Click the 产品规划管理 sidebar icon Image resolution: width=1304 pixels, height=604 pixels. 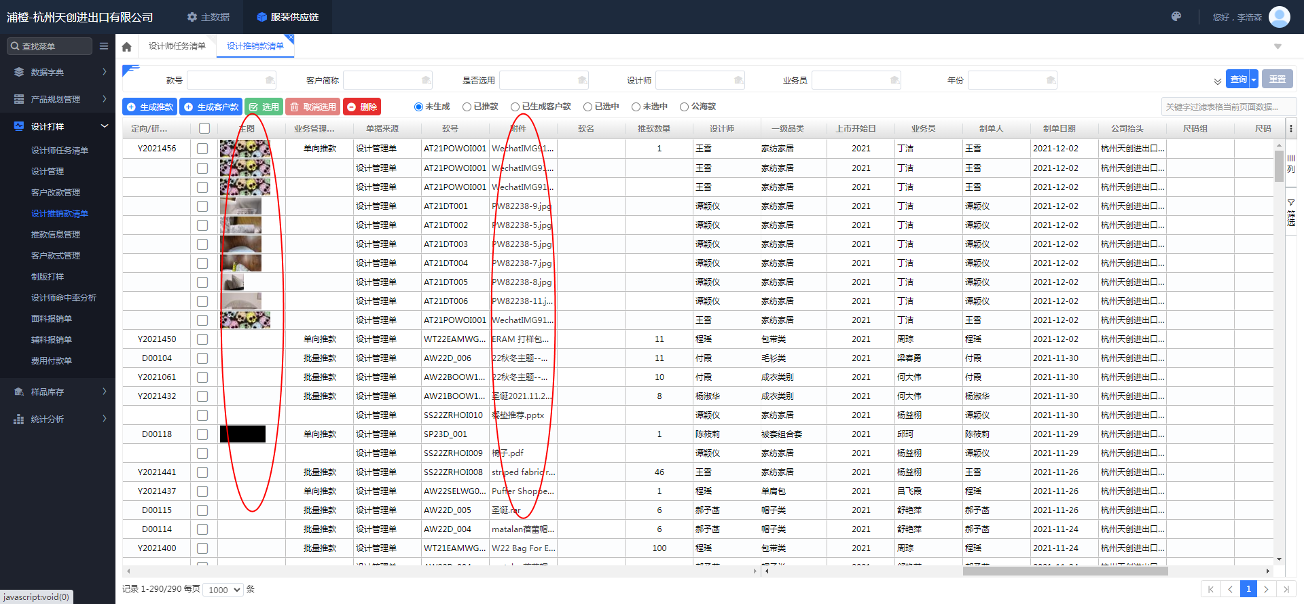[18, 99]
